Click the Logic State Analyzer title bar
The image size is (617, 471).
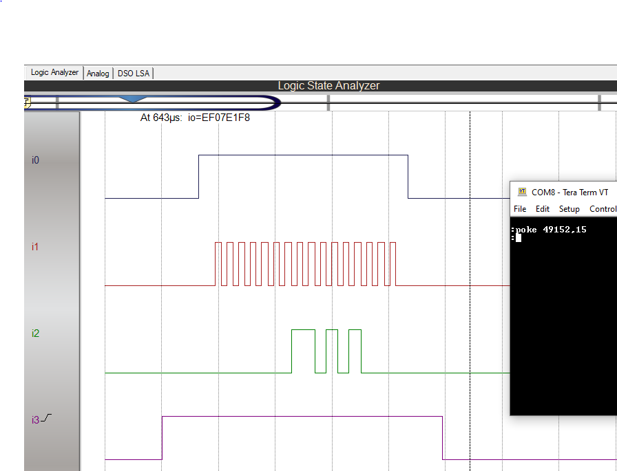[328, 86]
